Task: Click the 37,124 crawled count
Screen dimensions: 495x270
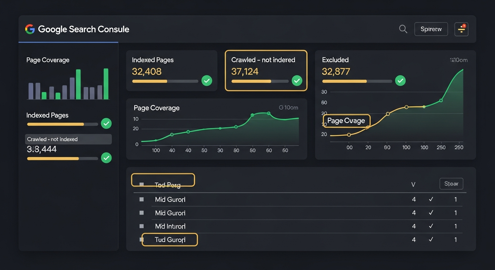Action: 245,72
